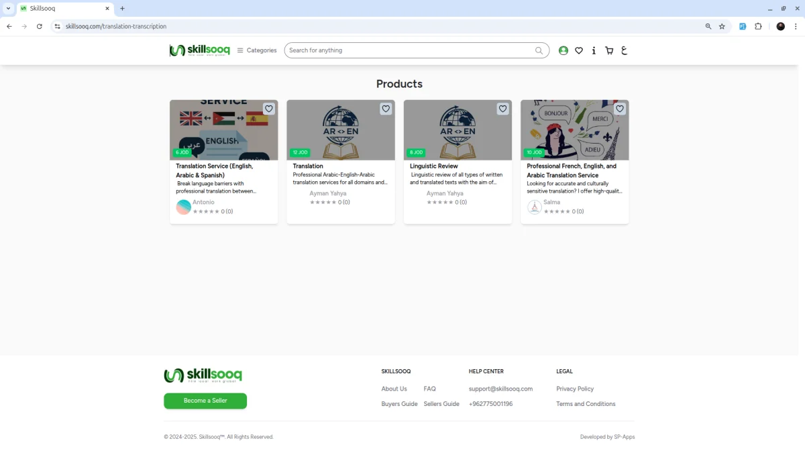The image size is (805, 453).
Task: Close the Skillsooq tab
Action: [107, 9]
